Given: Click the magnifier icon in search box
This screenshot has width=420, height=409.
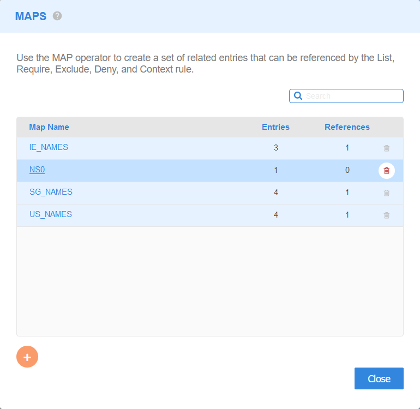Looking at the screenshot, I should point(298,96).
